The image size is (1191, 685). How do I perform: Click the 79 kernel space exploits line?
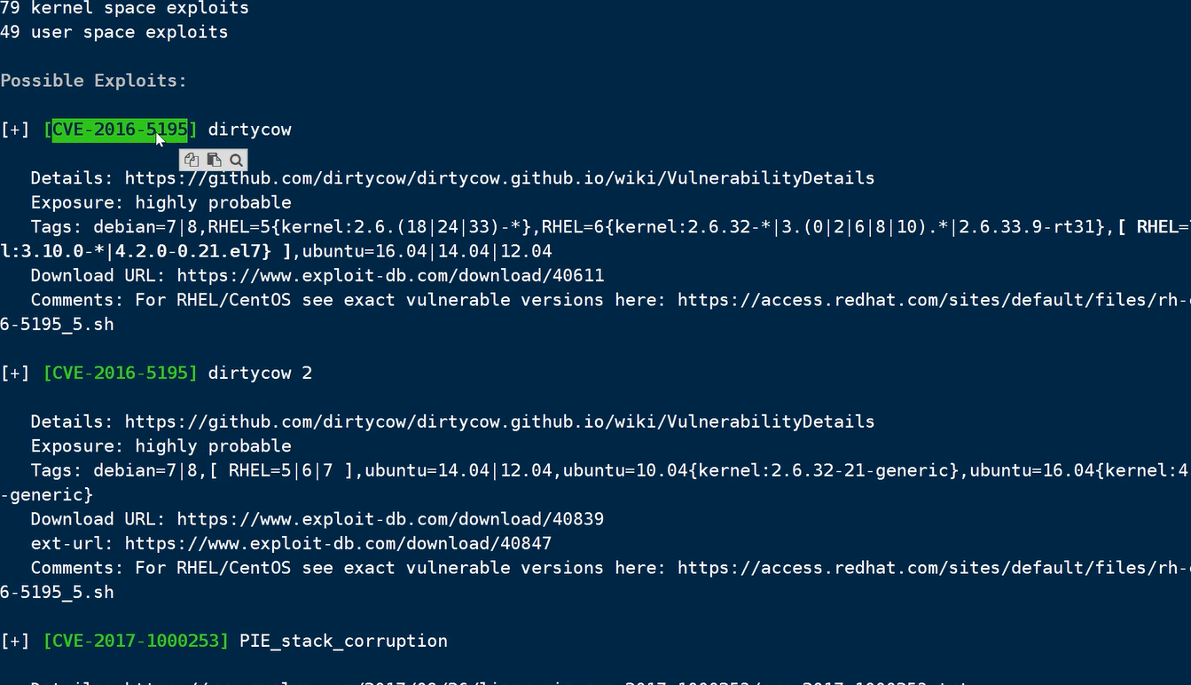coord(124,8)
